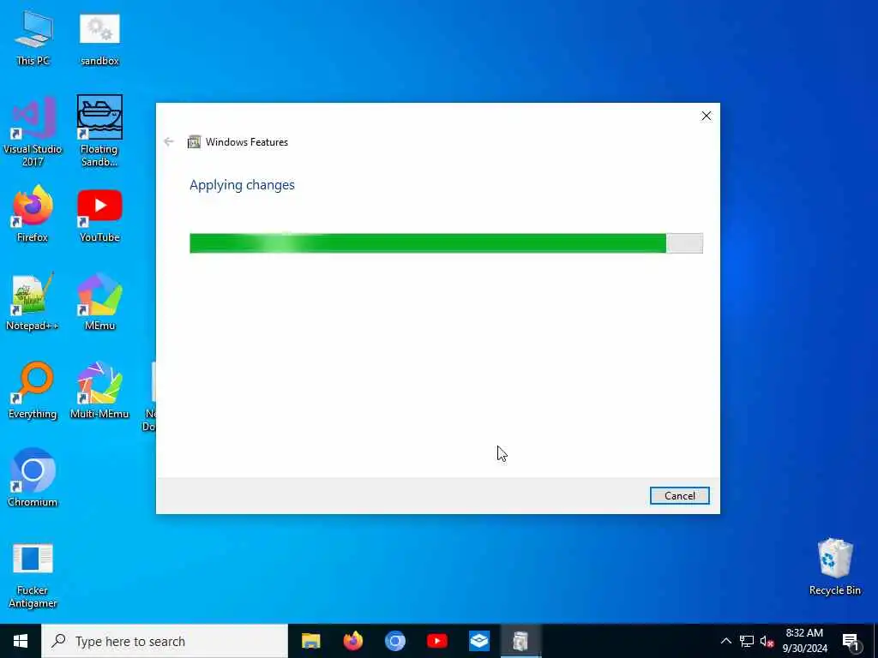The width and height of the screenshot is (878, 658).
Task: Select the Windows Features taskbar item
Action: pos(520,641)
